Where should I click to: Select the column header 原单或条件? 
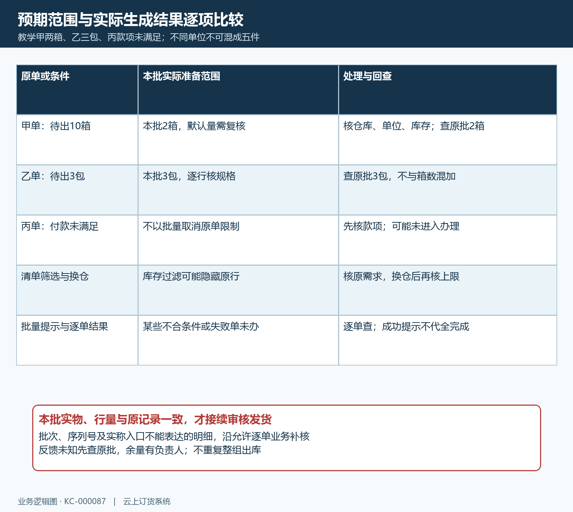click(77, 90)
